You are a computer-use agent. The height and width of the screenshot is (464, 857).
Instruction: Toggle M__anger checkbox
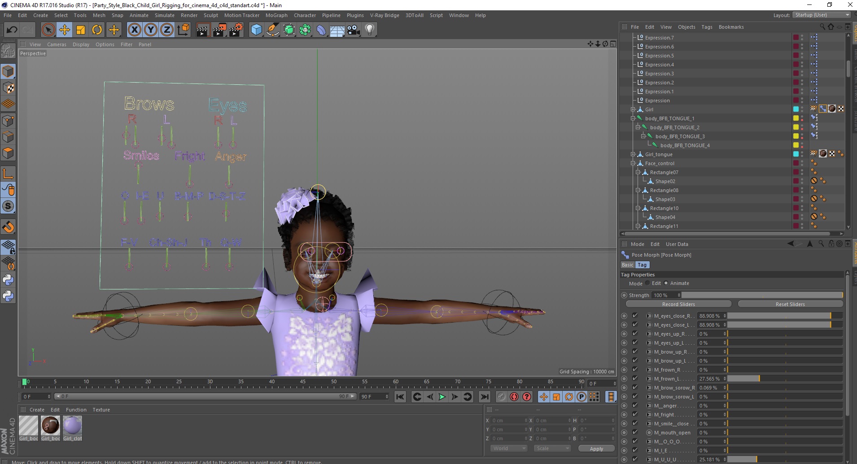click(x=635, y=405)
